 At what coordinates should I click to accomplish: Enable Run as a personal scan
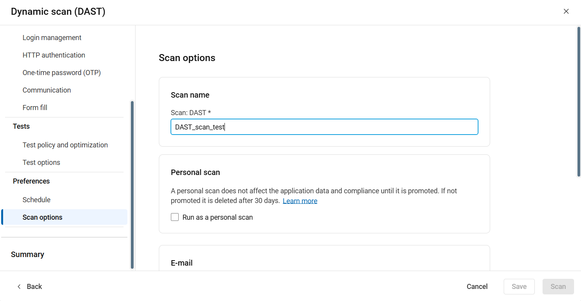(x=175, y=217)
